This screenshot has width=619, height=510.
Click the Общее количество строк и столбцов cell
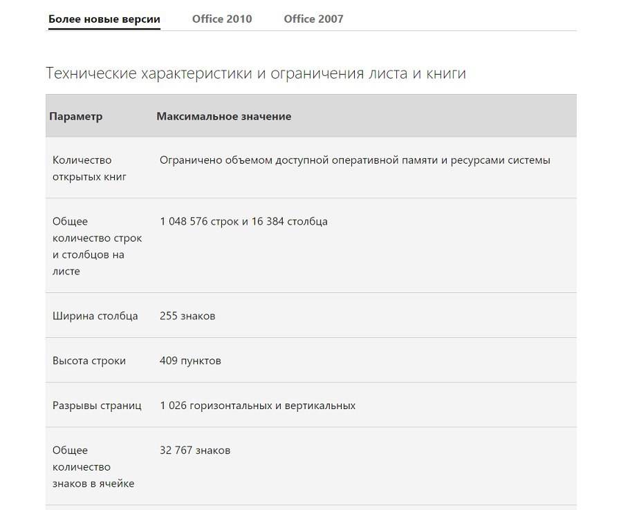point(97,246)
